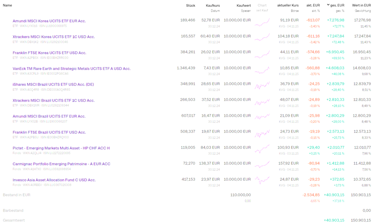Select the total gain +372,65
The width and height of the screenshot is (376, 224).
[337, 179]
